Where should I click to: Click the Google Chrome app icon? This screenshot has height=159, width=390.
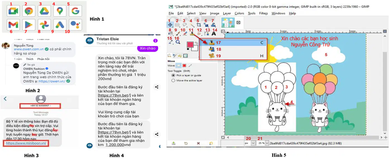click(x=29, y=11)
